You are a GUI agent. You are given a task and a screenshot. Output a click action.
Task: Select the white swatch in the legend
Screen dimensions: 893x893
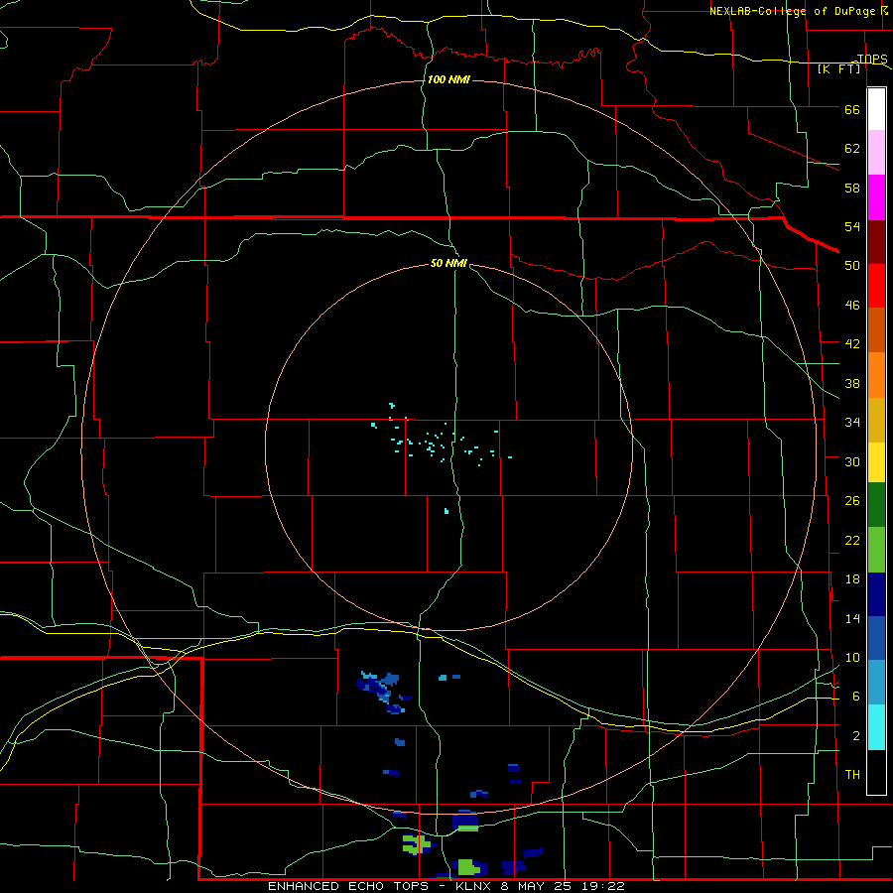(x=876, y=109)
